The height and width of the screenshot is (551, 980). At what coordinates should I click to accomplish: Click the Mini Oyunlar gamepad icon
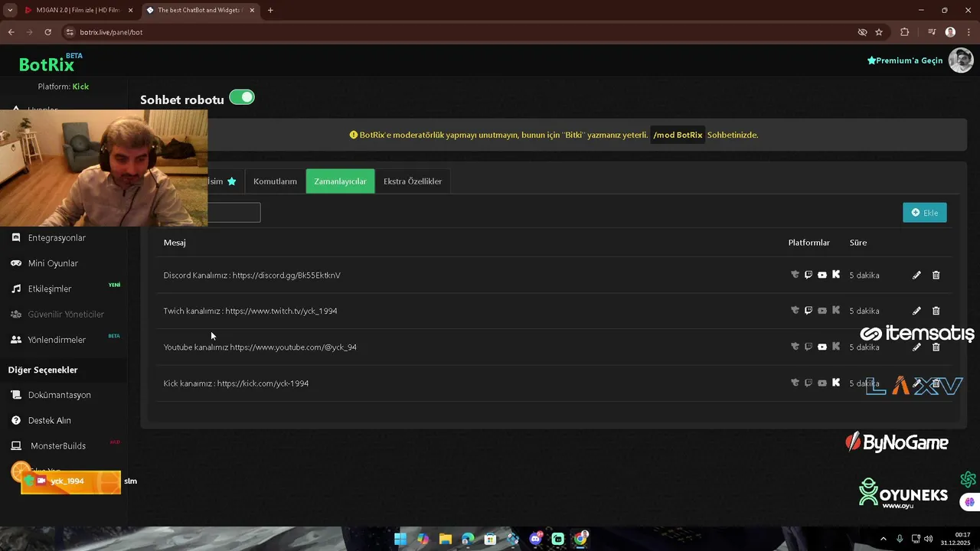click(x=15, y=263)
